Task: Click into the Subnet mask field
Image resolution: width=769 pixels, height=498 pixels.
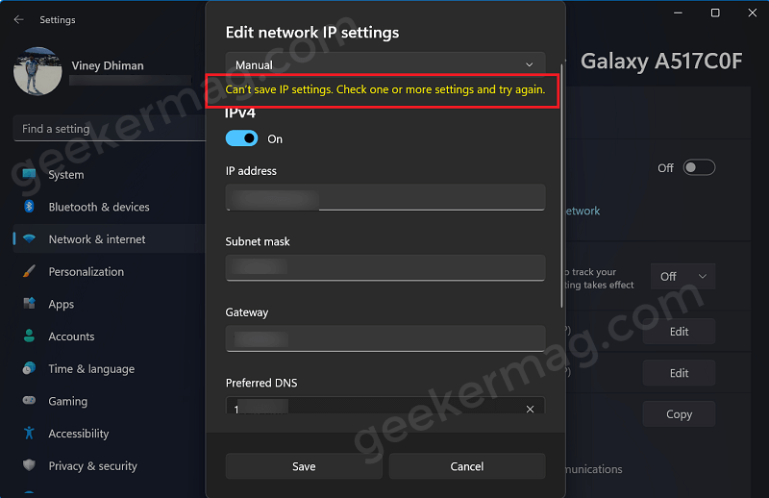Action: click(385, 267)
